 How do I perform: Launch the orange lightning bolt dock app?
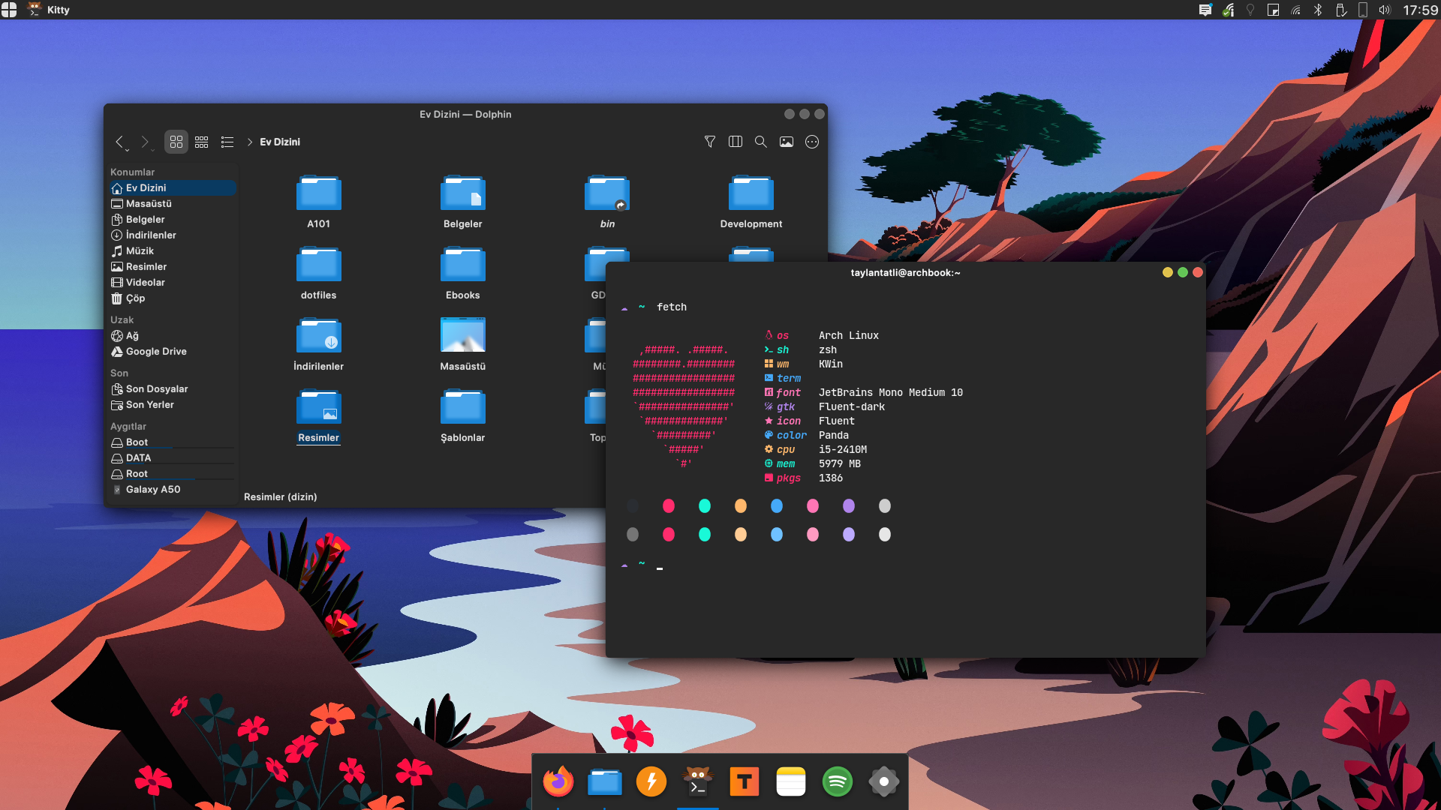651,781
